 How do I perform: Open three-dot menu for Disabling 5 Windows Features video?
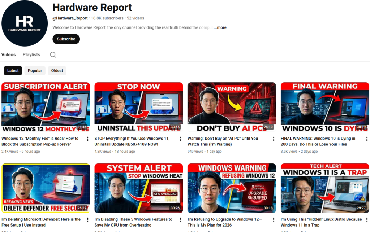181,220
